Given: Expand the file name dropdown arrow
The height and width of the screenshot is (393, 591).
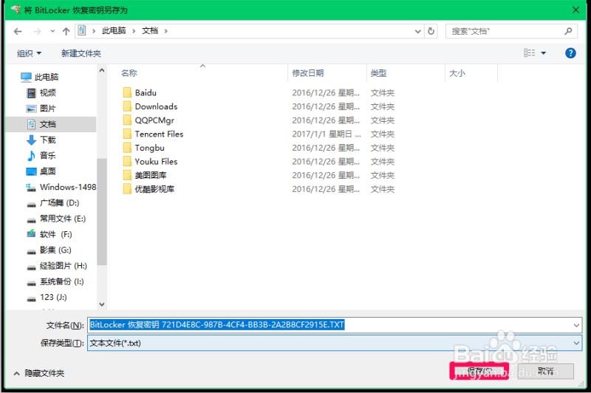Looking at the screenshot, I should tap(575, 325).
